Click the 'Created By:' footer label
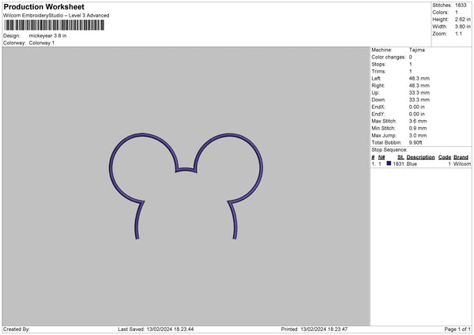 (17, 329)
